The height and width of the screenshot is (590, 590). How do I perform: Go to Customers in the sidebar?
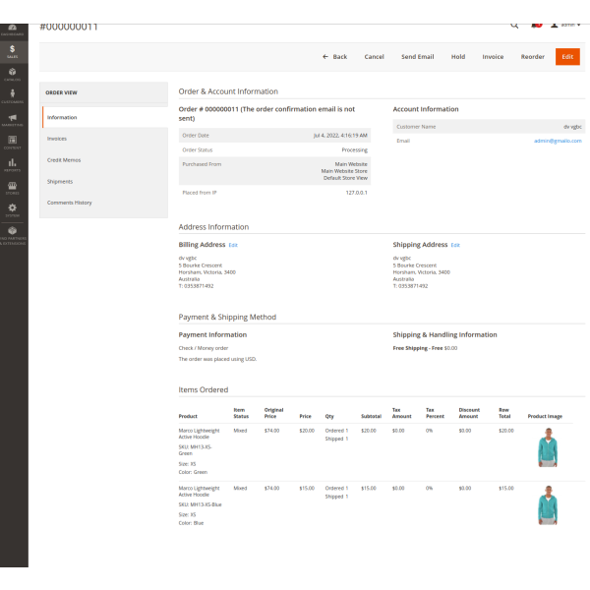[x=13, y=95]
